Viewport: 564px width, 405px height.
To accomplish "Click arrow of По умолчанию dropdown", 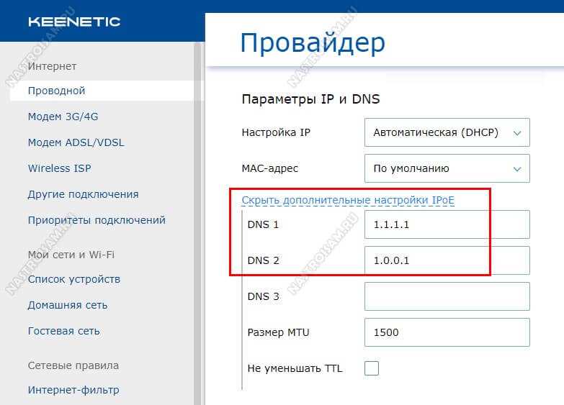I will pyautogui.click(x=517, y=169).
